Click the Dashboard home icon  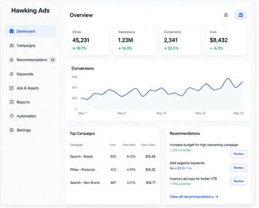coord(12,31)
